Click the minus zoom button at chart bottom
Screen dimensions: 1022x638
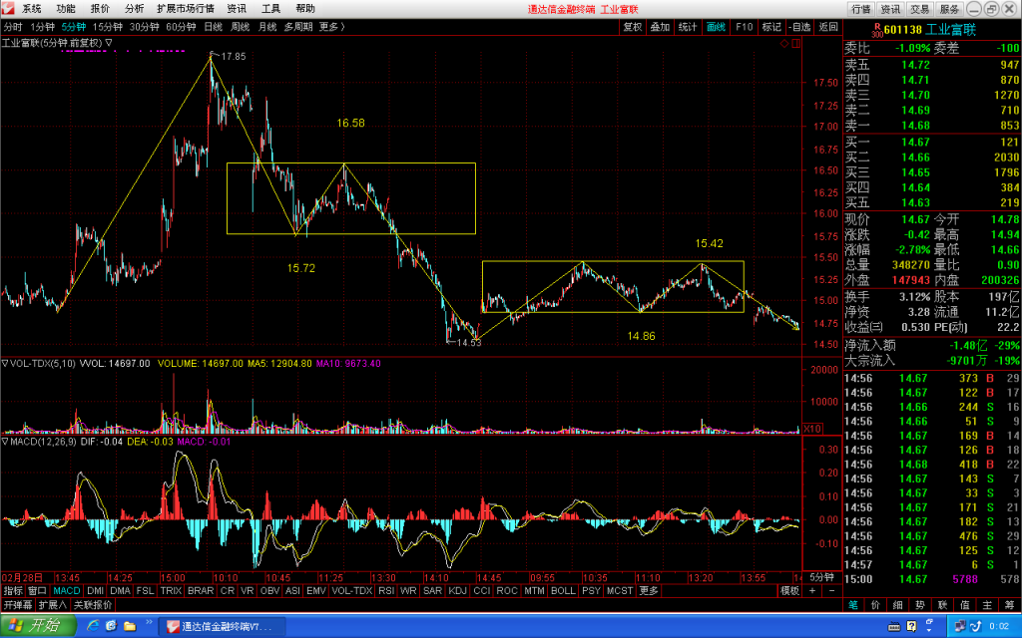(831, 590)
